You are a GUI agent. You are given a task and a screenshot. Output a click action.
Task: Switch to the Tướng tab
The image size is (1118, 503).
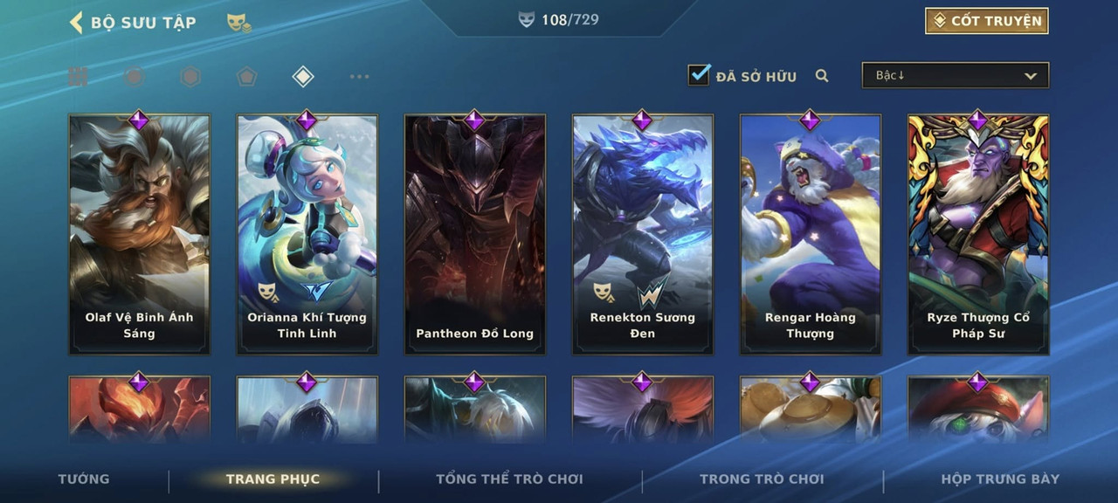(x=84, y=479)
